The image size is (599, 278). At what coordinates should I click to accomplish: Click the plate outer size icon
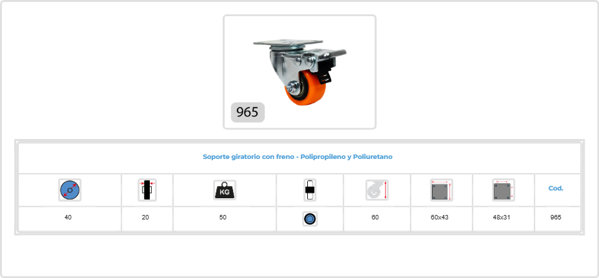click(x=442, y=190)
